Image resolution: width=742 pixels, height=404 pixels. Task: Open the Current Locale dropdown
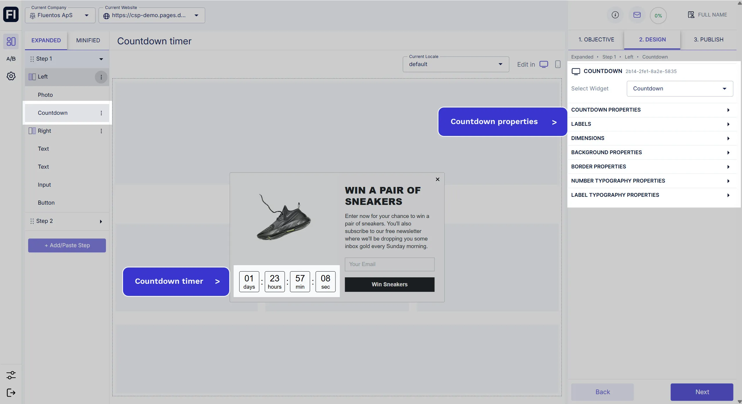455,64
